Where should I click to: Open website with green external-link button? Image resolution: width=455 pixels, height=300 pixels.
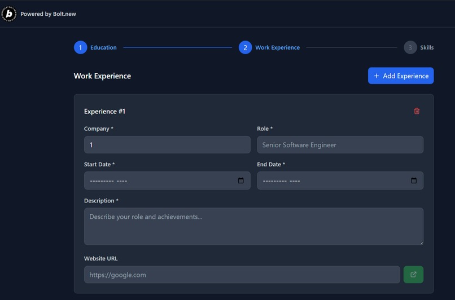pos(413,275)
